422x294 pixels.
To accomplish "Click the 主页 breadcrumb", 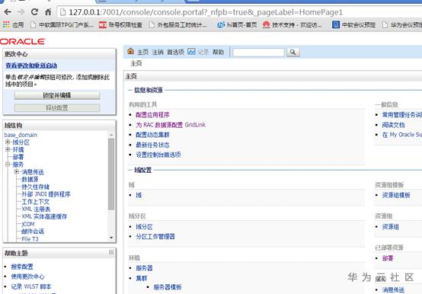I will click(136, 63).
